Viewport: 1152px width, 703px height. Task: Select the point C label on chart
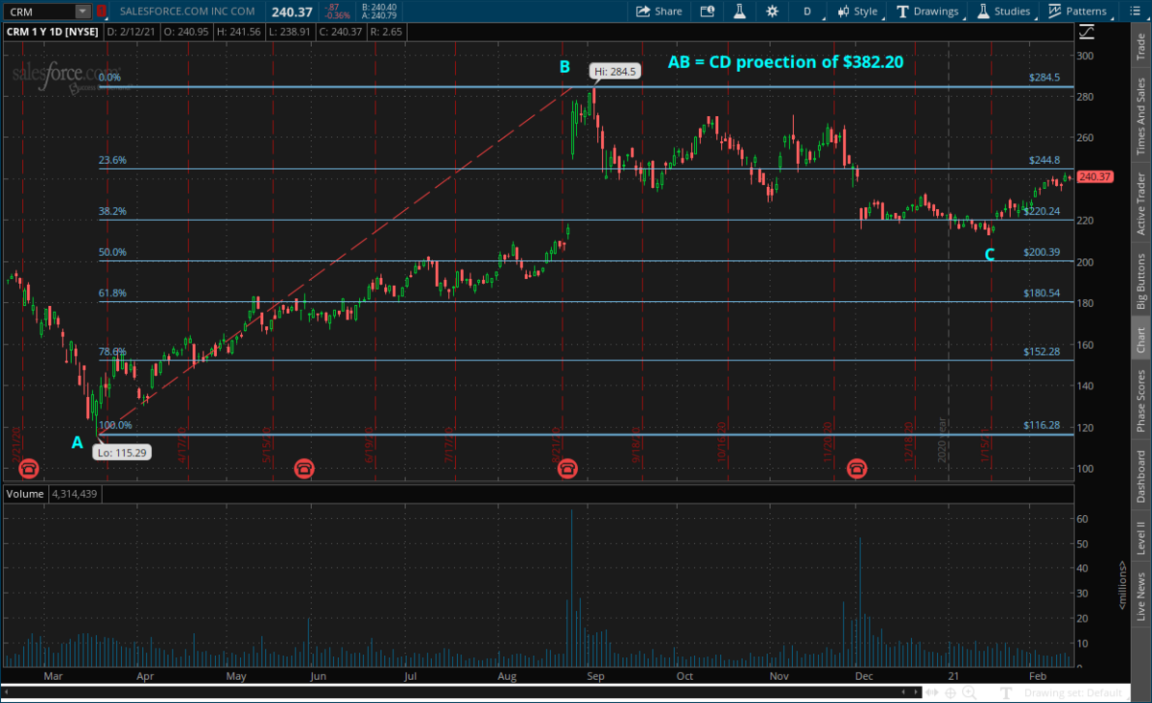click(990, 255)
